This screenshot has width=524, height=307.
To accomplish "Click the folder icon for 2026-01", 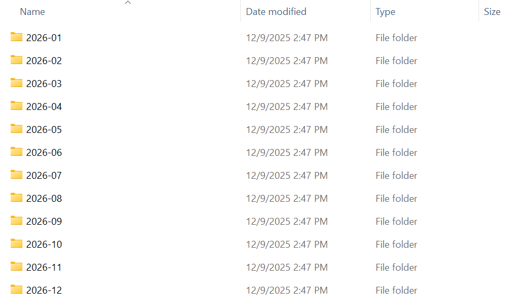I will click(17, 37).
